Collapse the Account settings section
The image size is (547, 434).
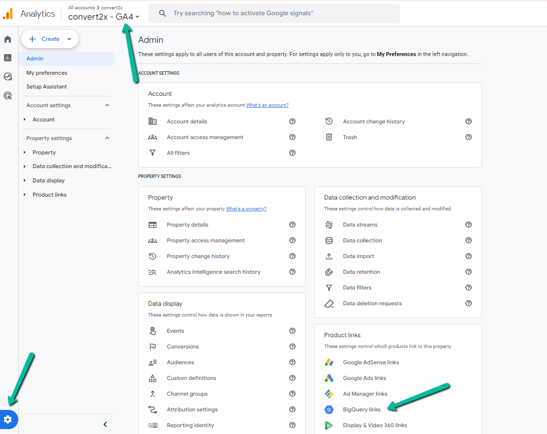tap(107, 105)
